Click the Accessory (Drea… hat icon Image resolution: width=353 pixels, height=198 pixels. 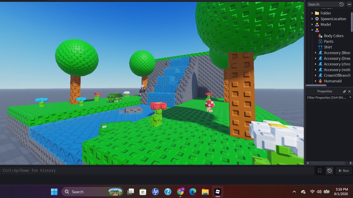(320, 58)
